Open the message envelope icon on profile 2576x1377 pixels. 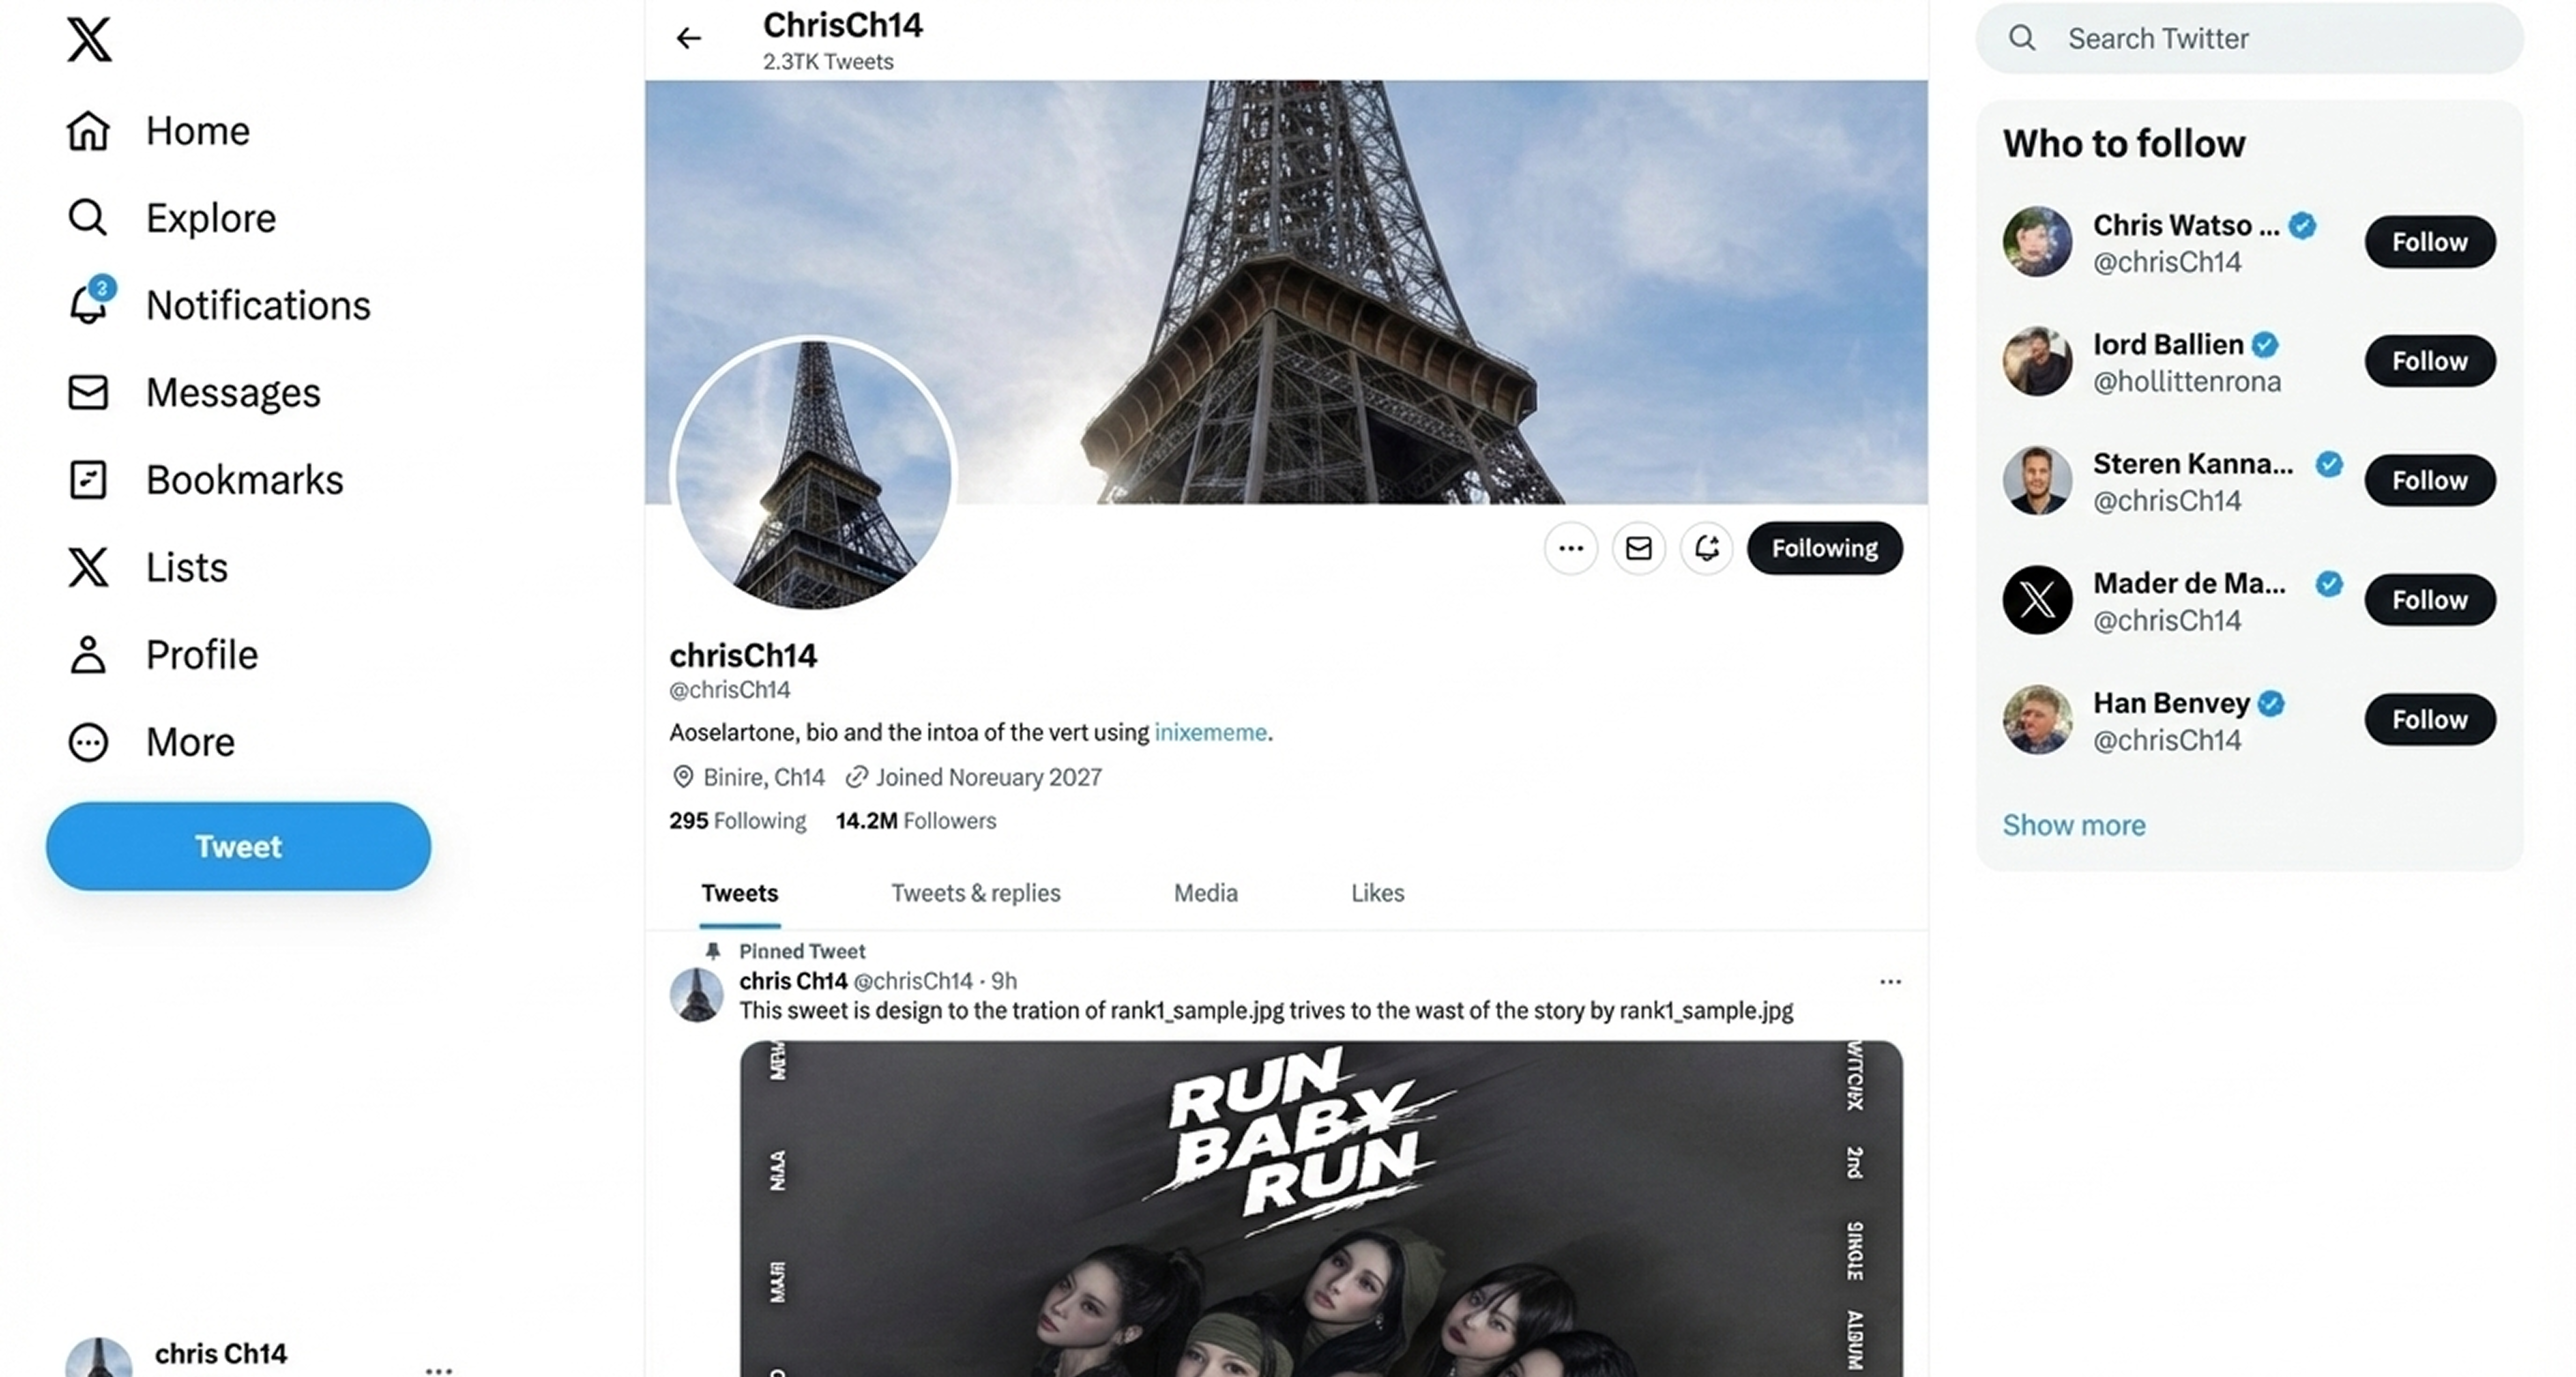(x=1638, y=548)
